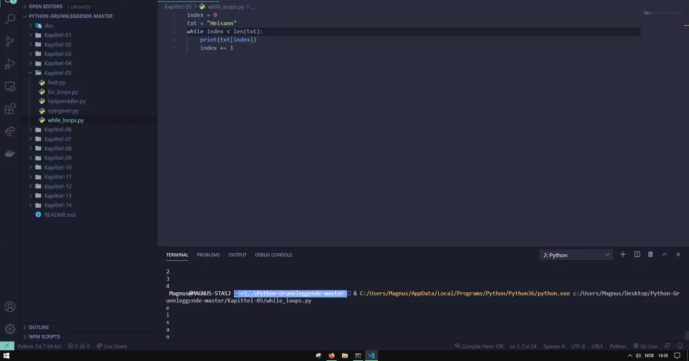The height and width of the screenshot is (361, 689).
Task: Open the Accounts menu icon
Action: [10, 308]
